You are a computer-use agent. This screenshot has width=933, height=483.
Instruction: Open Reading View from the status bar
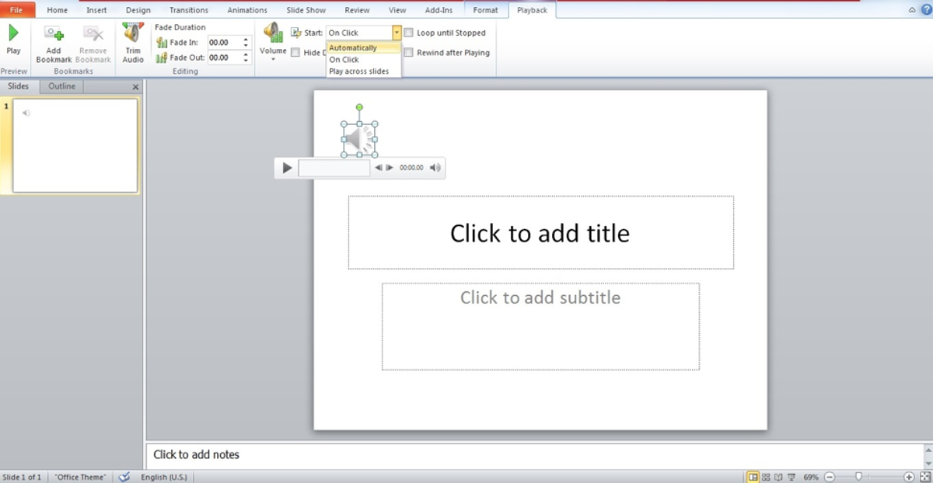point(777,477)
